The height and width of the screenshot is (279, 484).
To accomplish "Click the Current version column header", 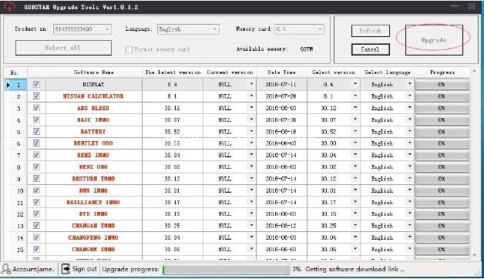I will [230, 72].
